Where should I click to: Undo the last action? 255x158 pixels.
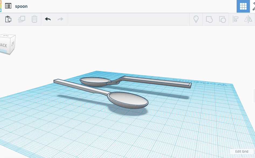coord(48,19)
